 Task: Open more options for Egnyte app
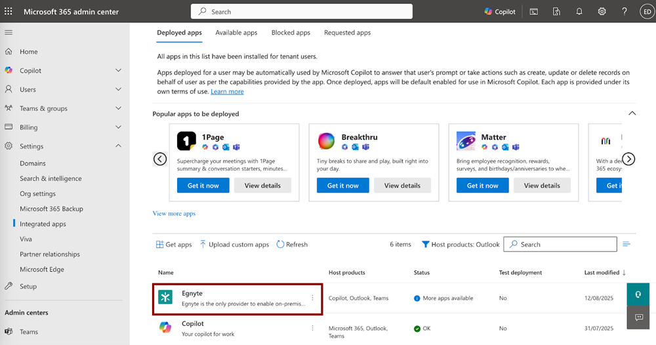click(312, 298)
